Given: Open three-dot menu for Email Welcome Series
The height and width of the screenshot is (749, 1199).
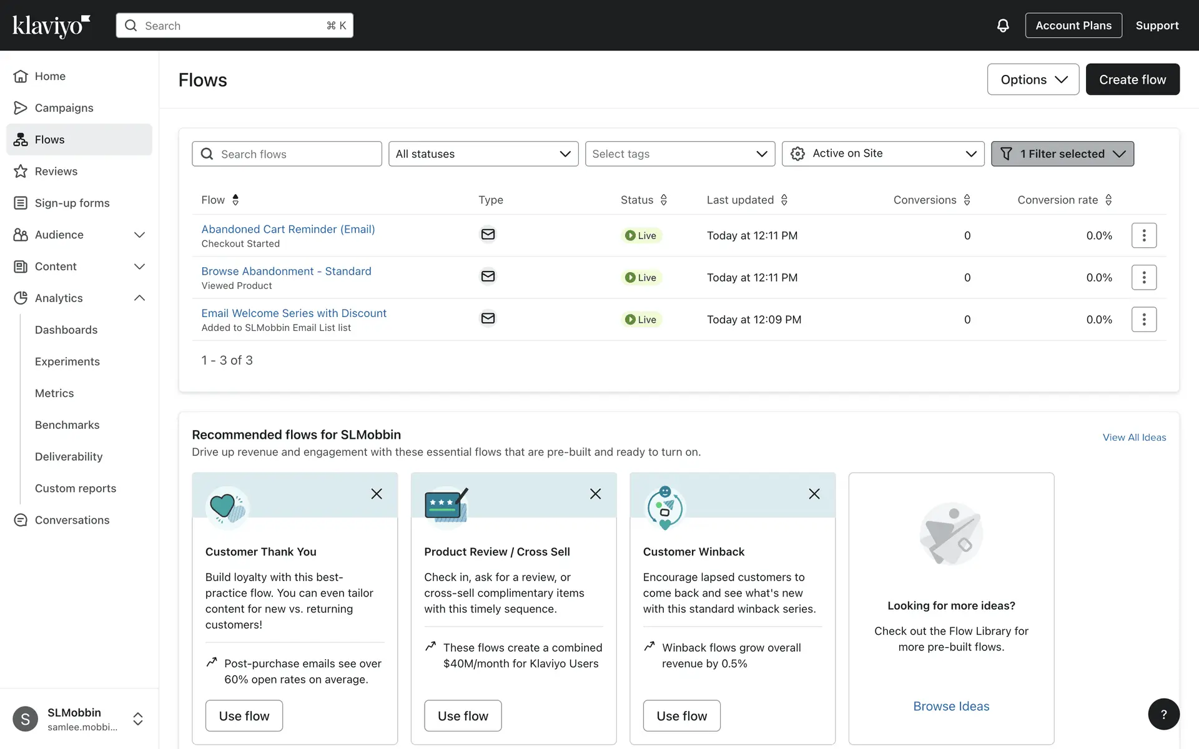Looking at the screenshot, I should (1143, 320).
